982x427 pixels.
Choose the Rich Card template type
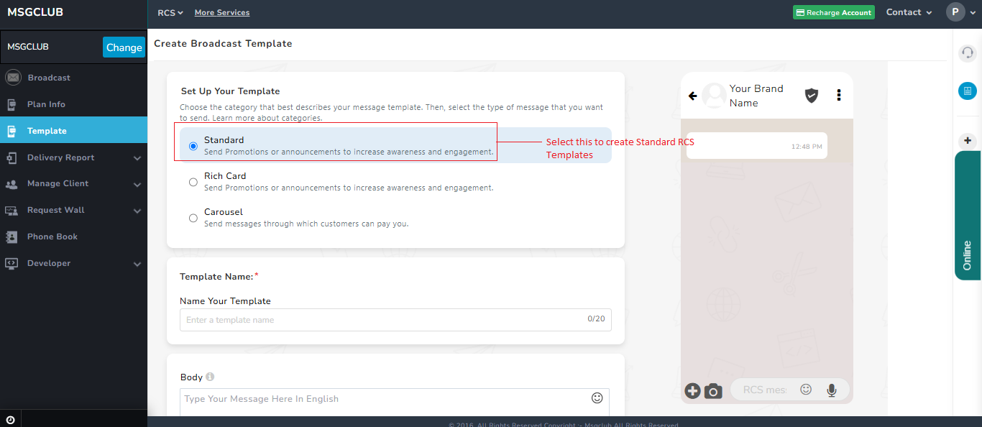193,181
